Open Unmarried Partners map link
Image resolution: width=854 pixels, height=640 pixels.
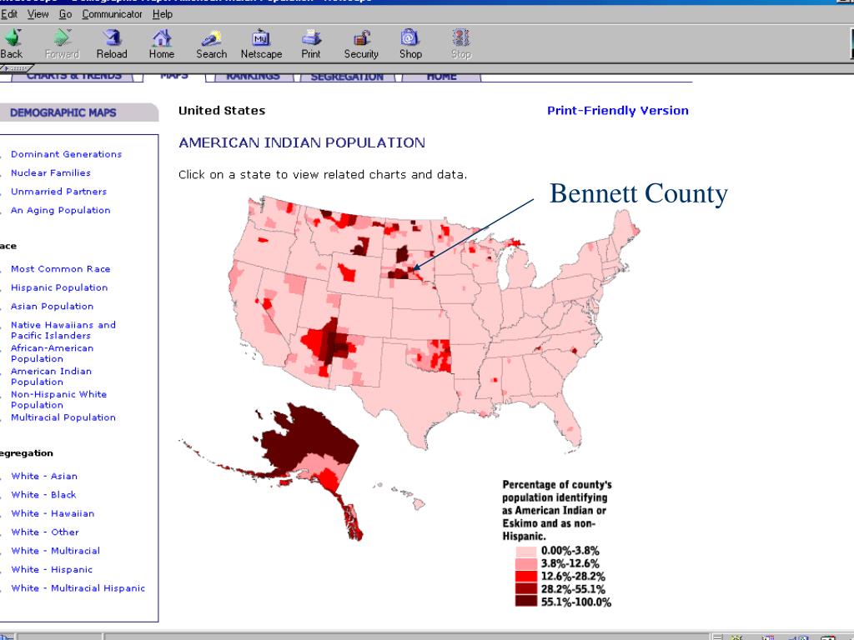(x=59, y=192)
